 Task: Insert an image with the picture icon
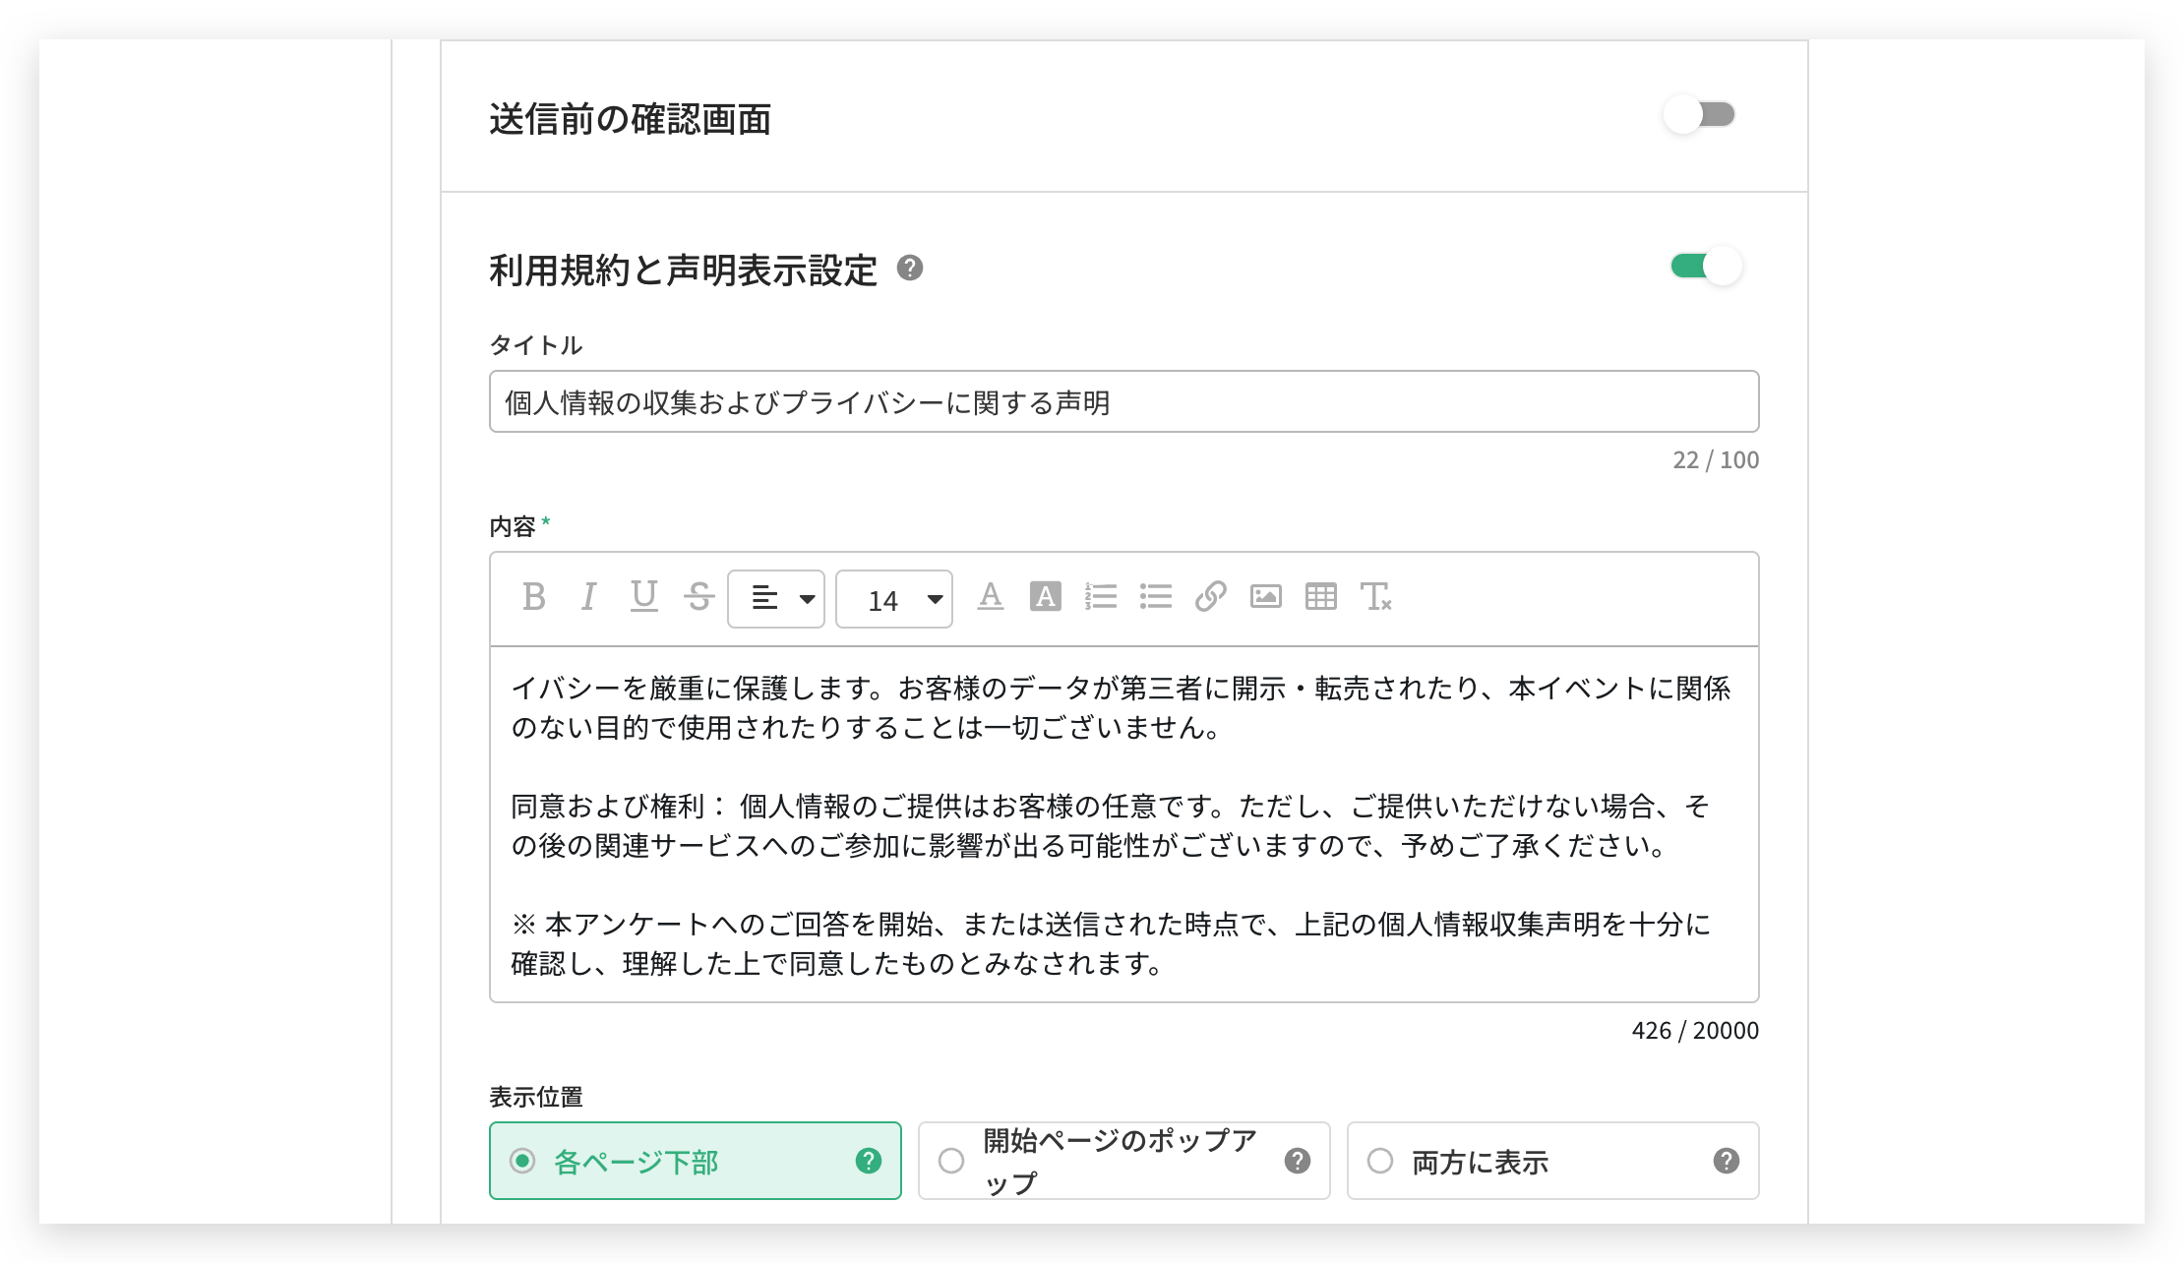click(x=1266, y=597)
